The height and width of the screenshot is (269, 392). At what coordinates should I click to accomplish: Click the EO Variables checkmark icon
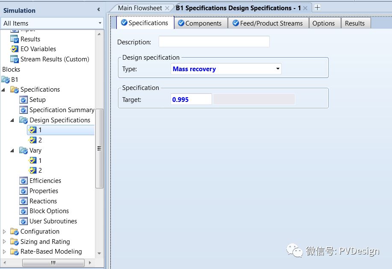pyautogui.click(x=14, y=49)
